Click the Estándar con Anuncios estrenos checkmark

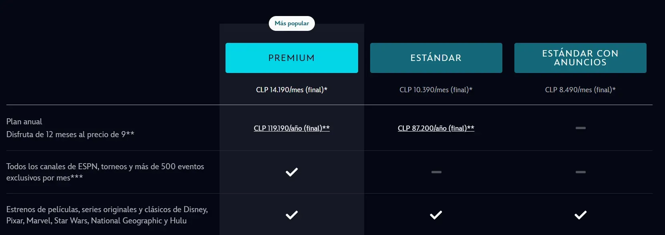(x=580, y=215)
